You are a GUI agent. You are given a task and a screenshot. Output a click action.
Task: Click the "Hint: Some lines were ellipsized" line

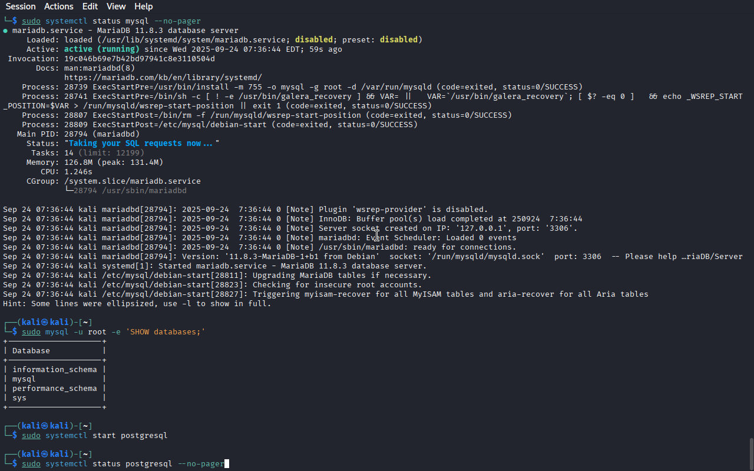click(x=137, y=304)
